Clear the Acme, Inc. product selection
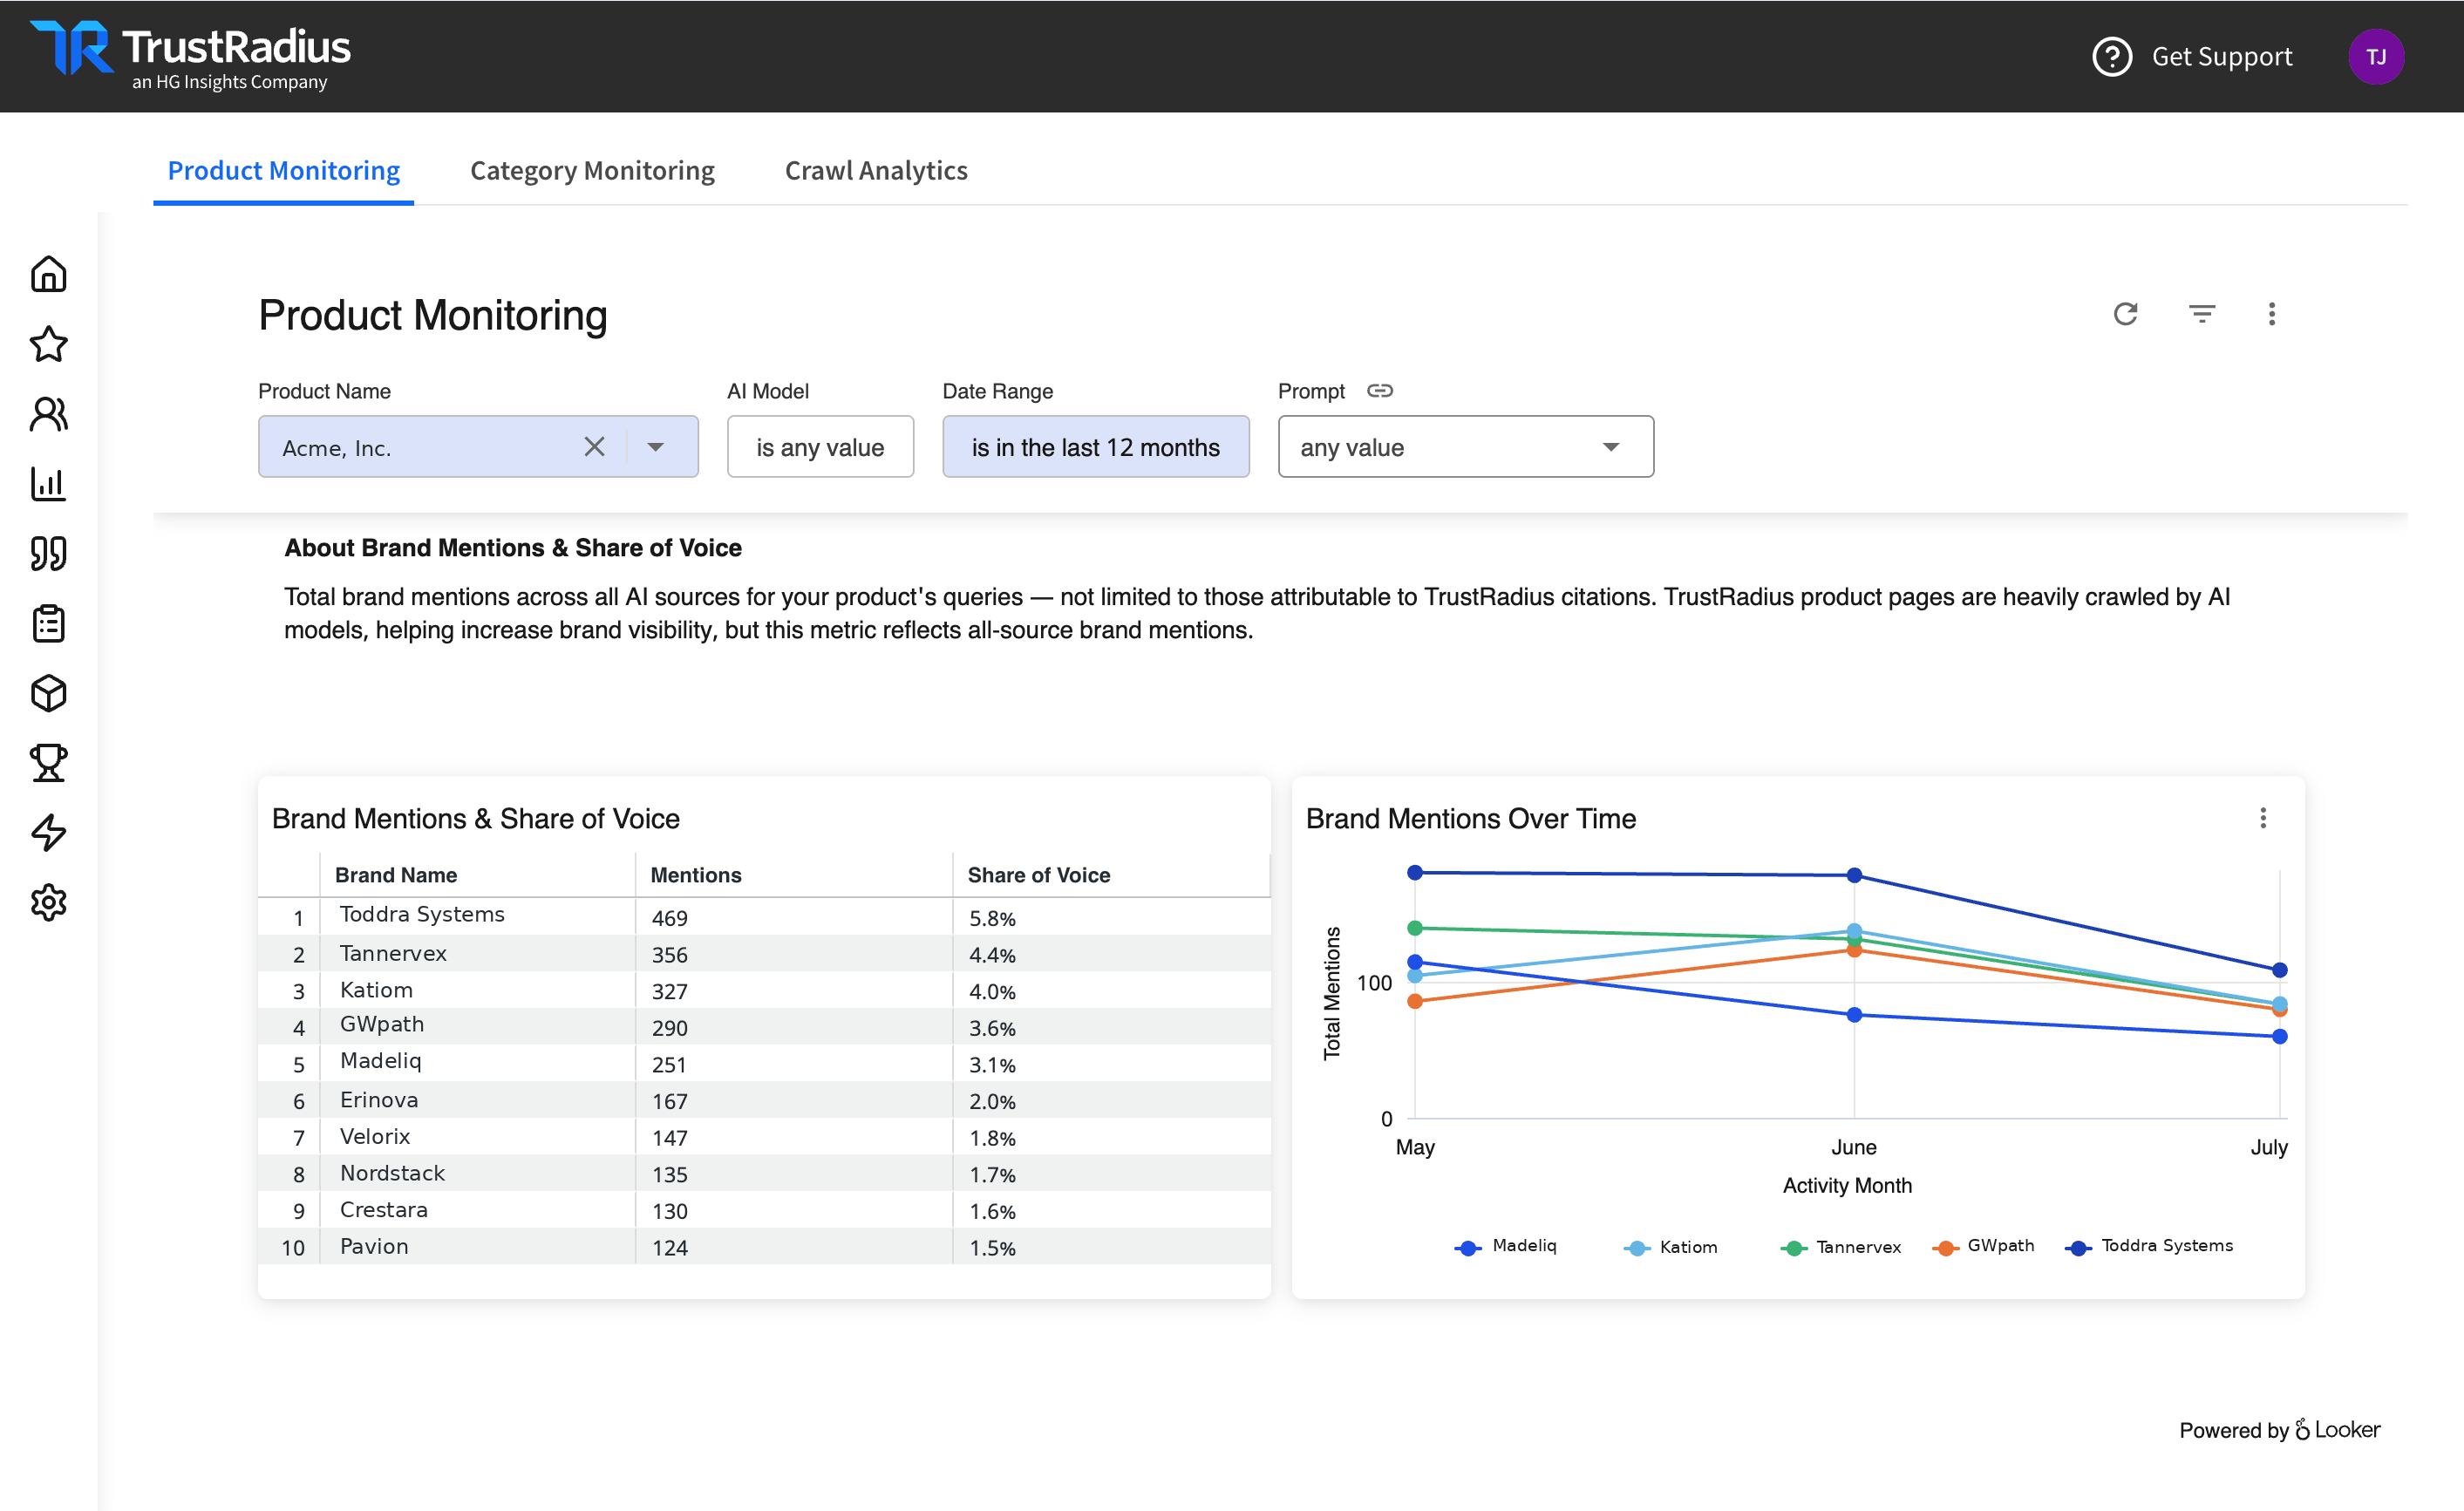Image resolution: width=2464 pixels, height=1511 pixels. point(594,446)
